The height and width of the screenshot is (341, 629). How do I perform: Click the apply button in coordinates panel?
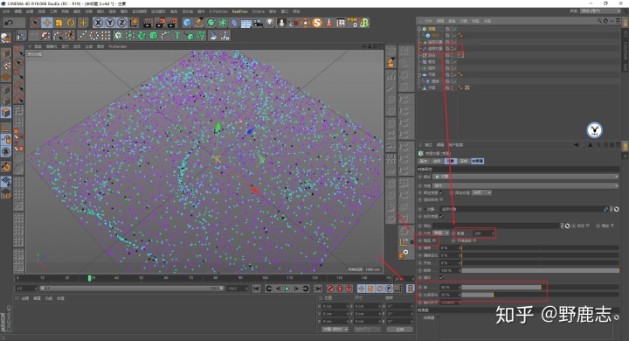400,330
